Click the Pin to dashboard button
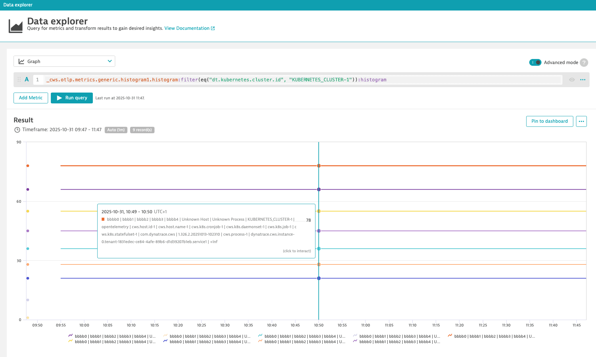 (x=550, y=121)
